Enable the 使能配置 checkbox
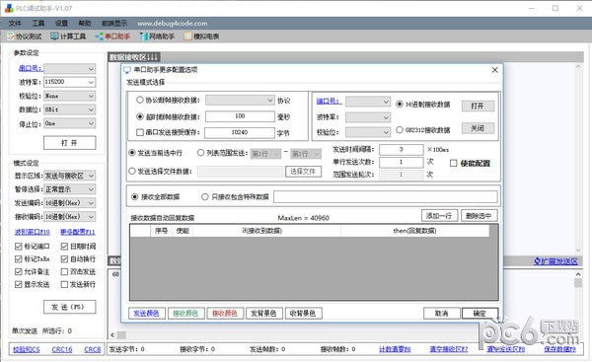This screenshot has height=362, width=592. [454, 163]
